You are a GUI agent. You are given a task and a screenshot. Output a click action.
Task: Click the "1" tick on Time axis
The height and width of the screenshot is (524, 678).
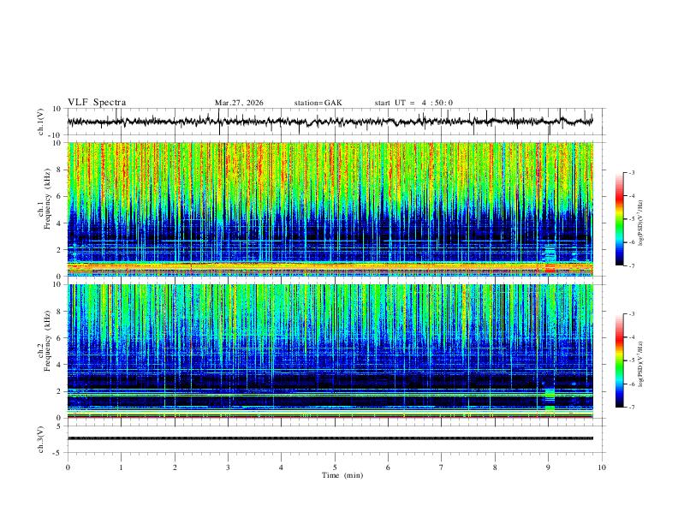[x=122, y=467]
